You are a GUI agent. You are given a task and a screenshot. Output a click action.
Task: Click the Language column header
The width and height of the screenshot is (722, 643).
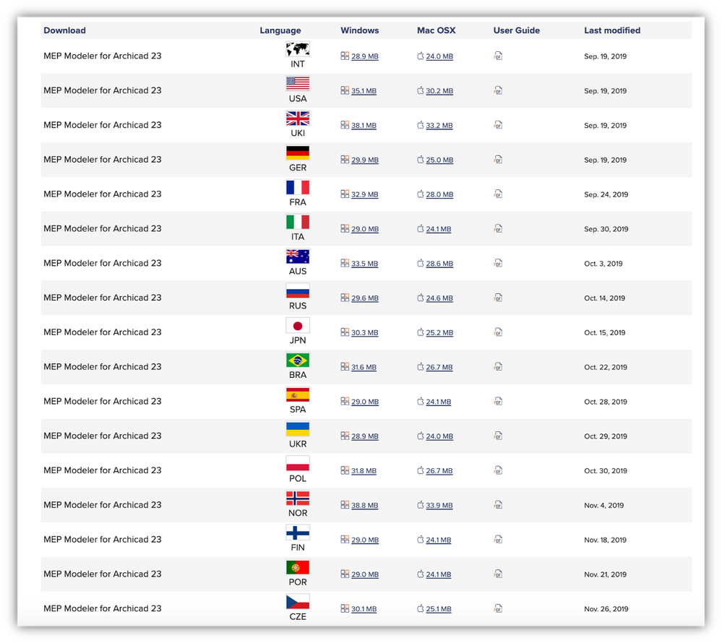click(280, 30)
